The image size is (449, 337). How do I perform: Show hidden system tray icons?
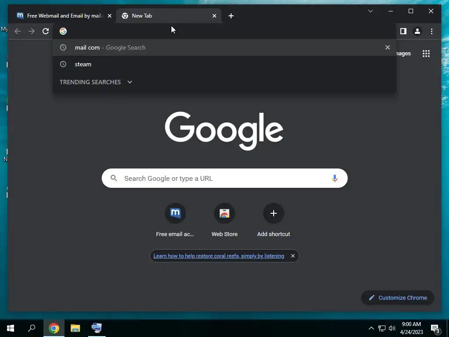pyautogui.click(x=371, y=328)
